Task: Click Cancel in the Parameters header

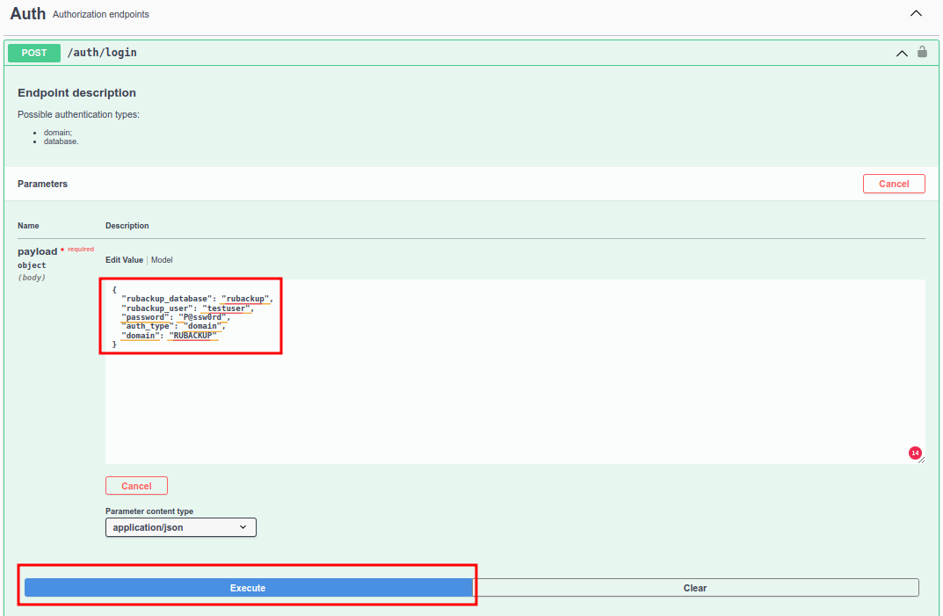Action: 894,184
